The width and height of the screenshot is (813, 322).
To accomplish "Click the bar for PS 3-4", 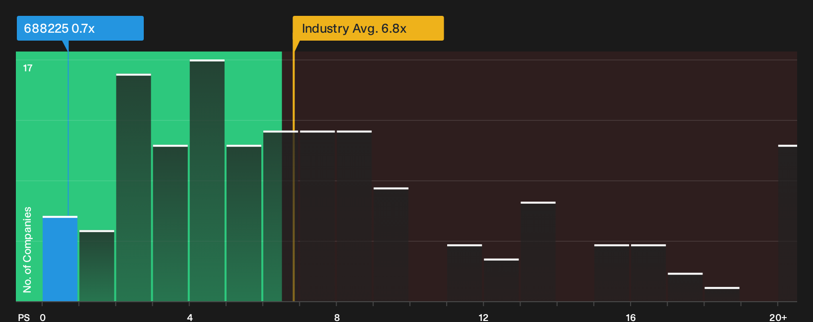I will pos(171,223).
